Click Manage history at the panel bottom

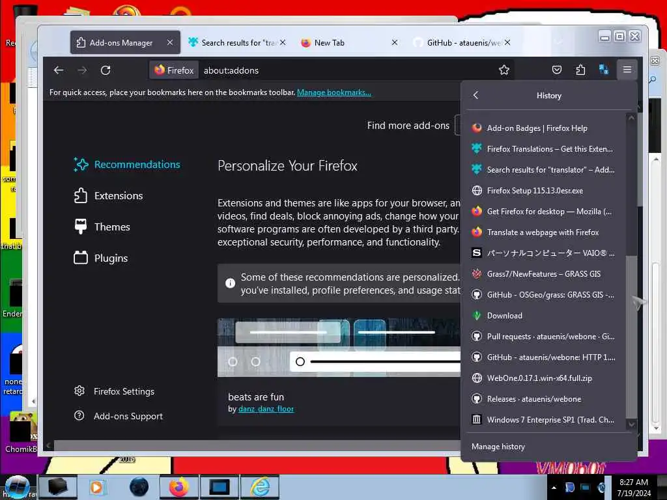tap(498, 447)
